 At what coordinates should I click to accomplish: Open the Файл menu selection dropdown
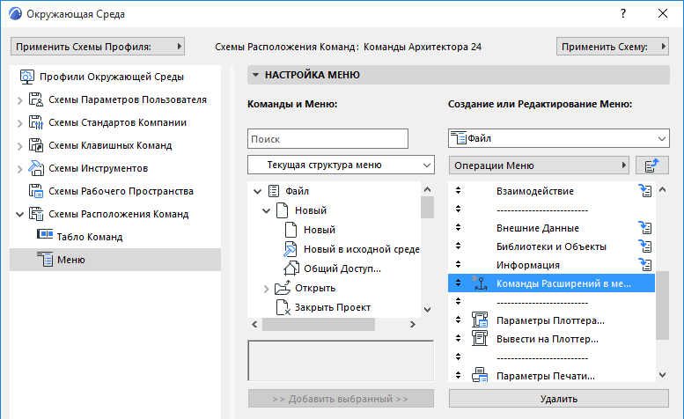tap(558, 138)
